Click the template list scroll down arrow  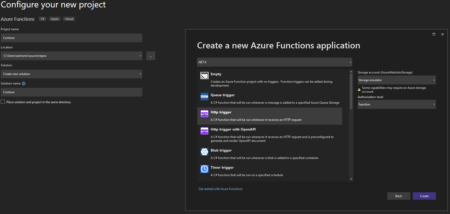(351, 179)
